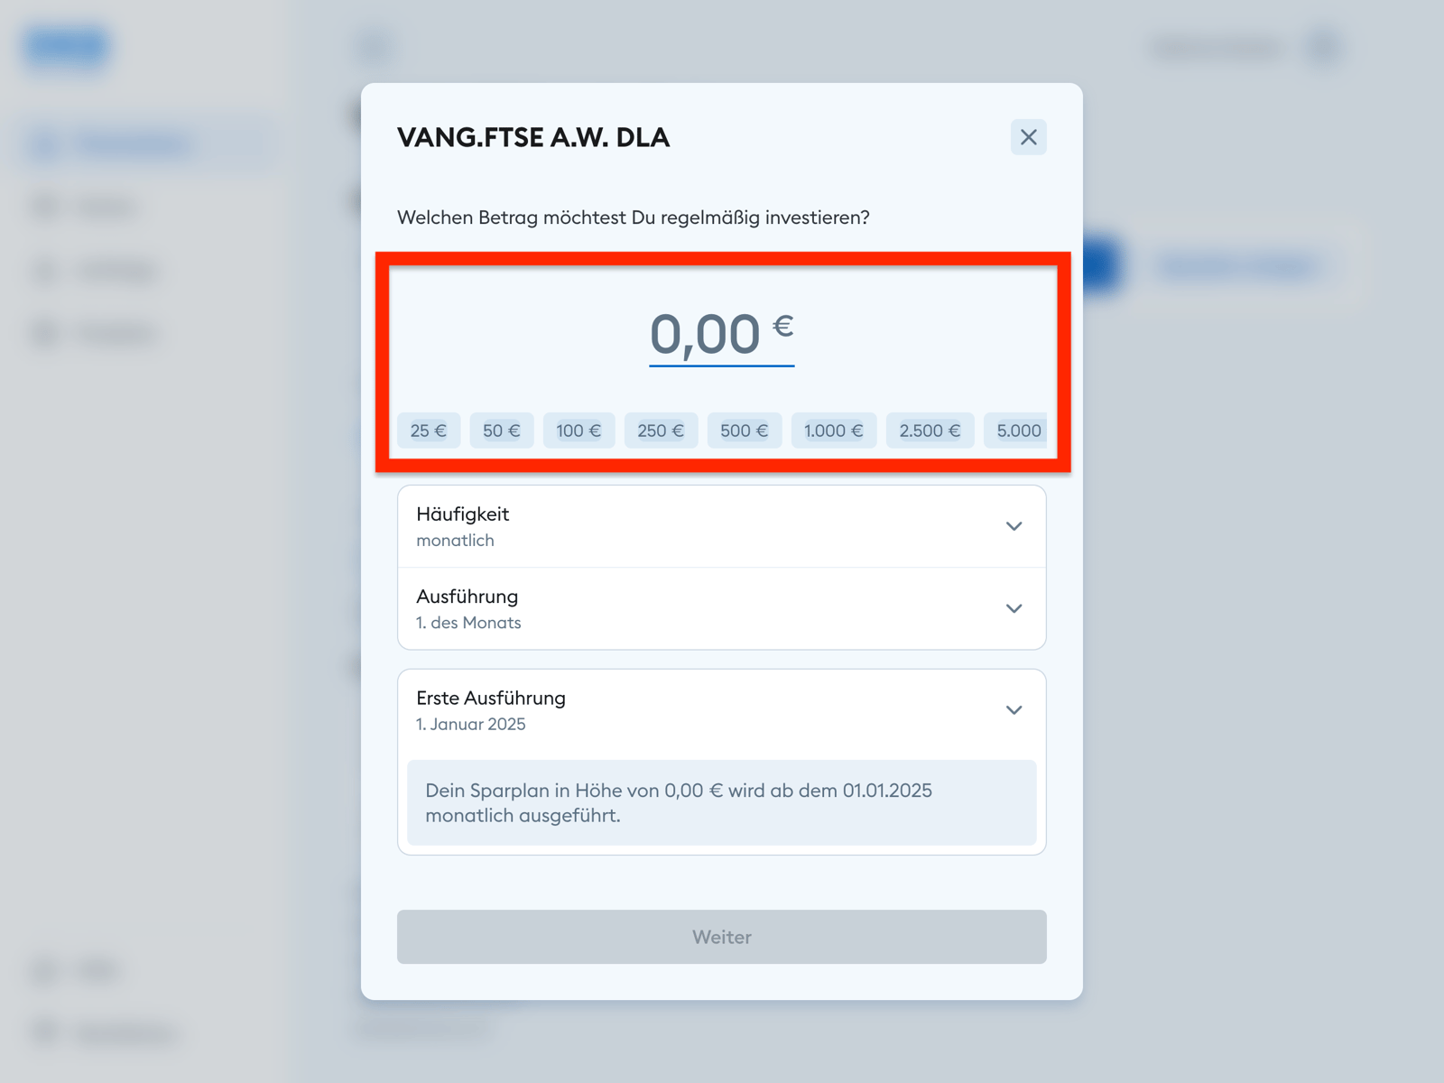Click the chevron arrow beside Ausführung
This screenshot has width=1444, height=1083.
1014,608
